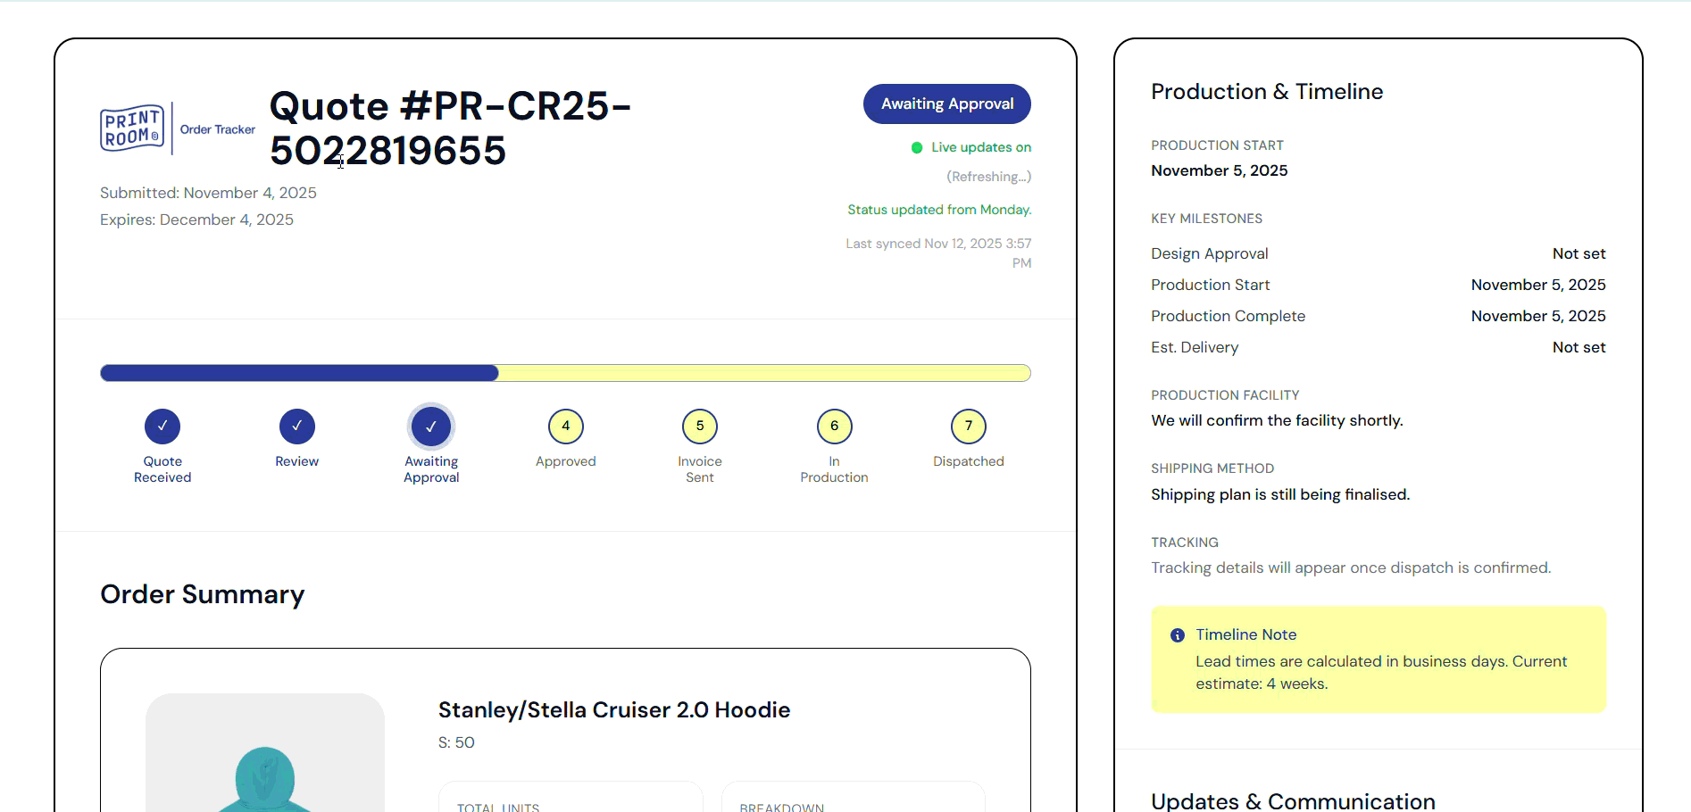Click the Order Tracker label
Image resolution: width=1691 pixels, height=812 pixels.
pos(218,129)
